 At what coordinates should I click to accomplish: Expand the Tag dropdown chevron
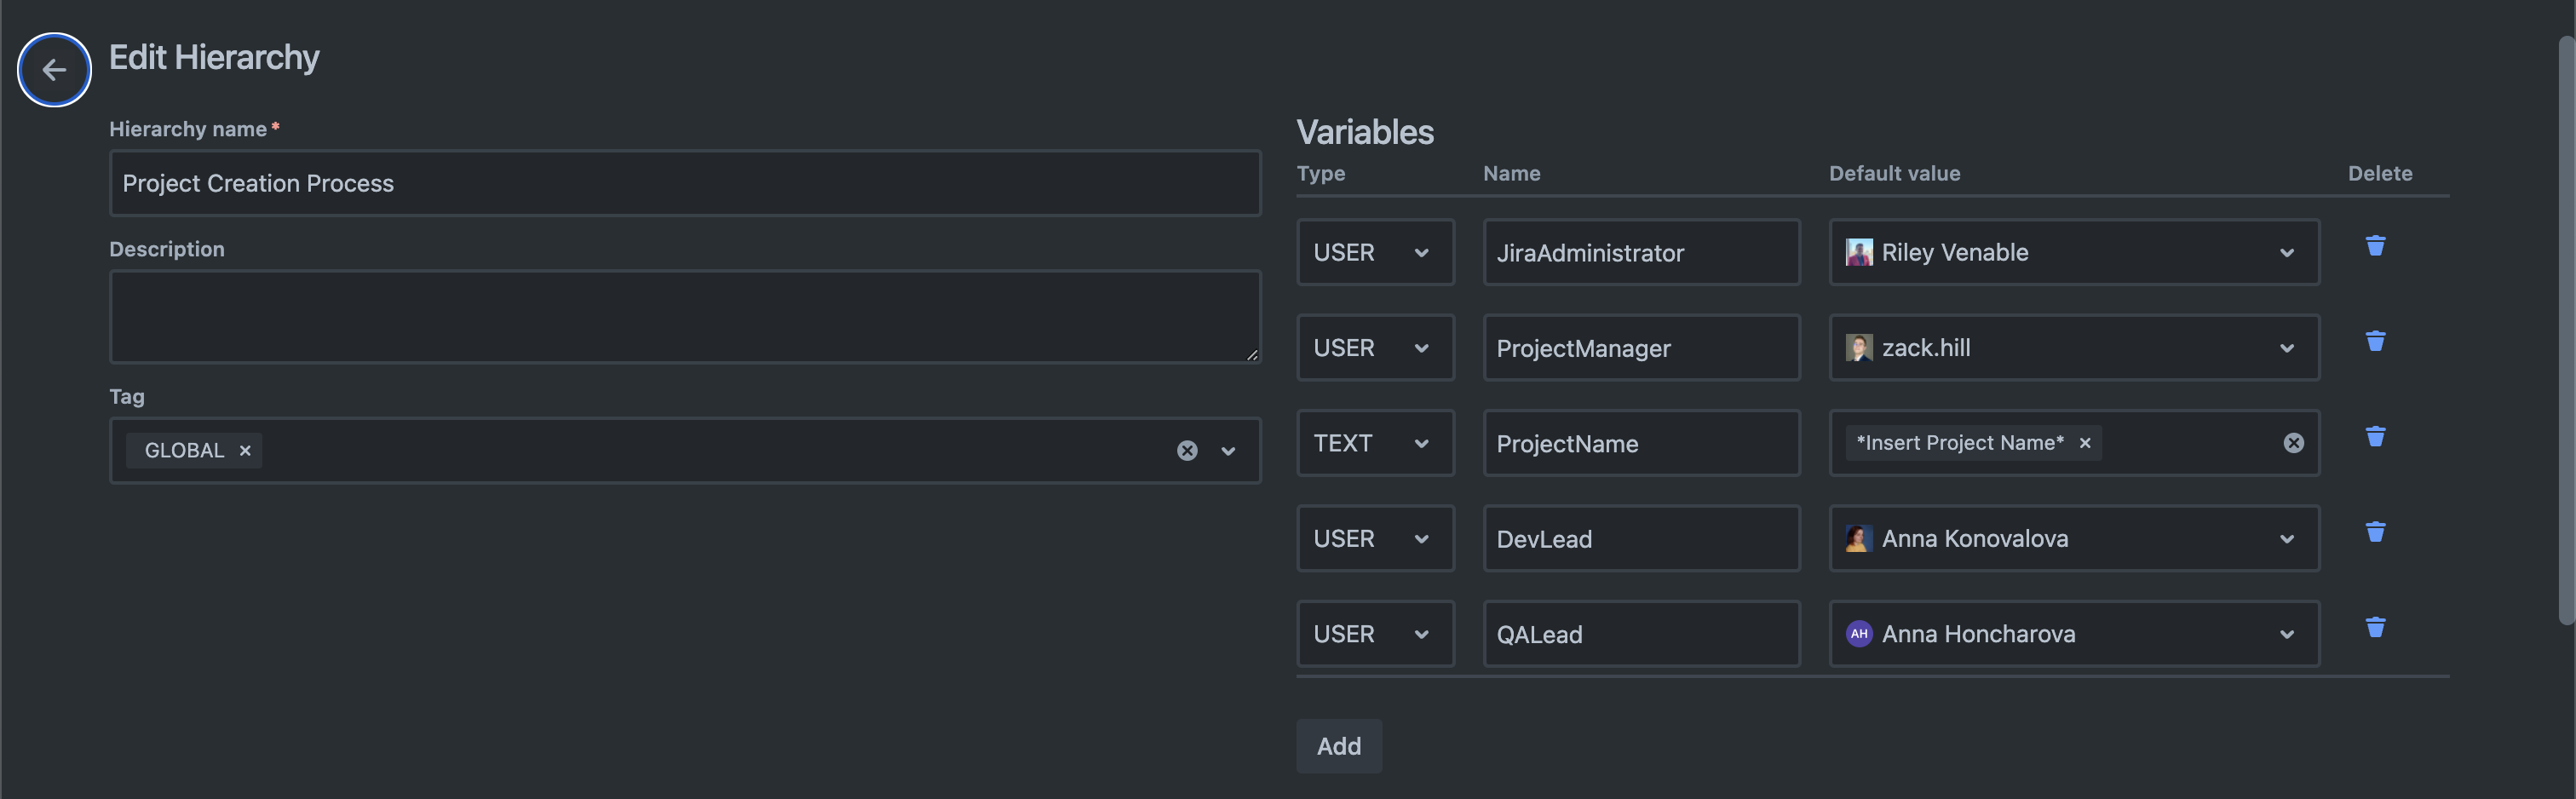[x=1228, y=451]
